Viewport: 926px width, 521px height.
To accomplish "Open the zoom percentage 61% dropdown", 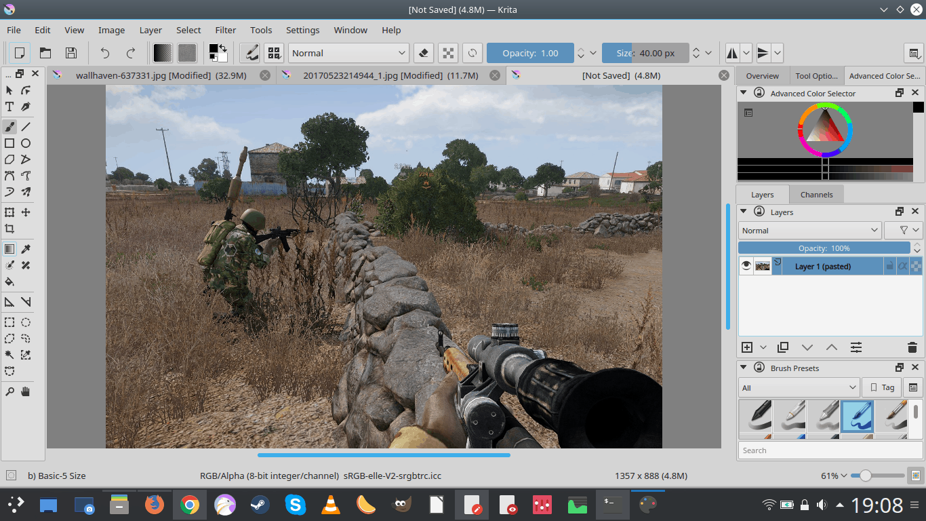I will (833, 476).
